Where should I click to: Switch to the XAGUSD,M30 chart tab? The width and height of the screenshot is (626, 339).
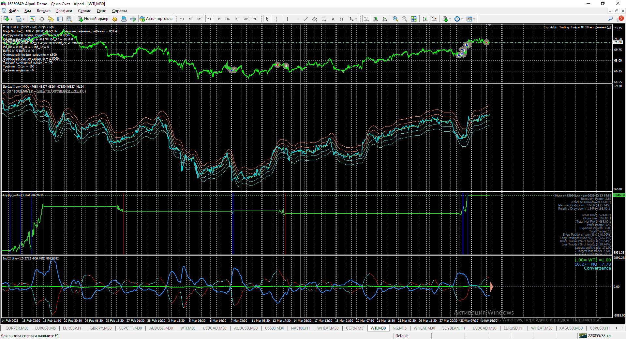(x=571, y=328)
